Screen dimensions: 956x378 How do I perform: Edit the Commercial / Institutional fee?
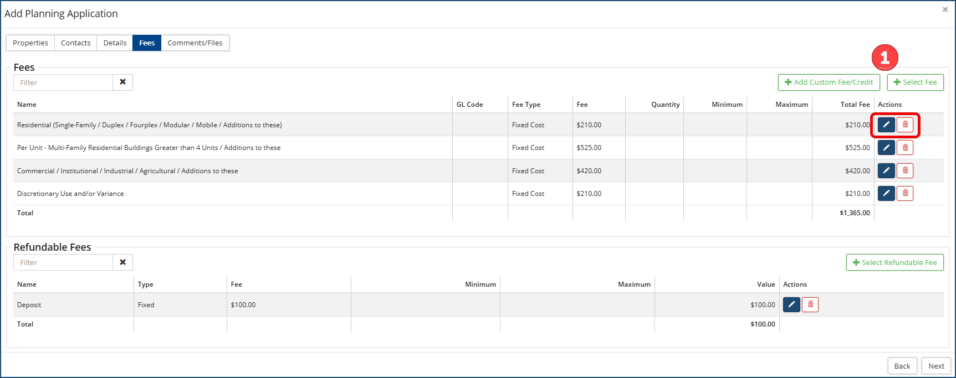[886, 171]
